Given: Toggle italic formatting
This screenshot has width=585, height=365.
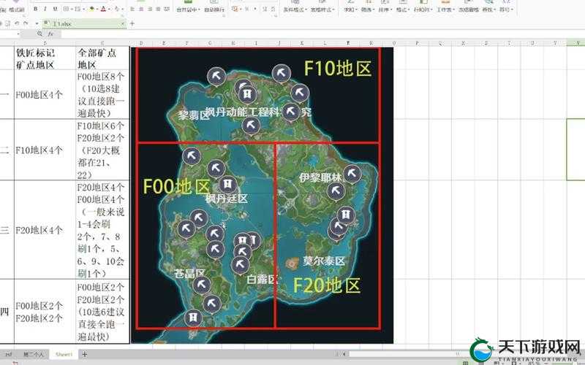Looking at the screenshot, I should (45, 9).
